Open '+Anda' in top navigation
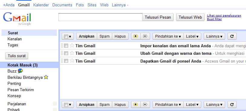Viewport: 246px width, 111px height. pos(9,5)
